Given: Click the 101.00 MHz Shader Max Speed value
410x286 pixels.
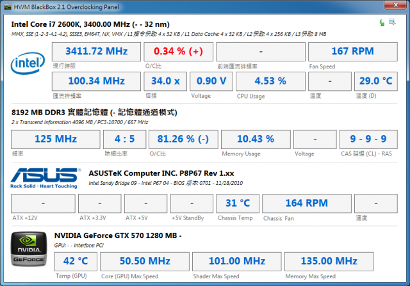Looking at the screenshot, I should (x=236, y=262).
